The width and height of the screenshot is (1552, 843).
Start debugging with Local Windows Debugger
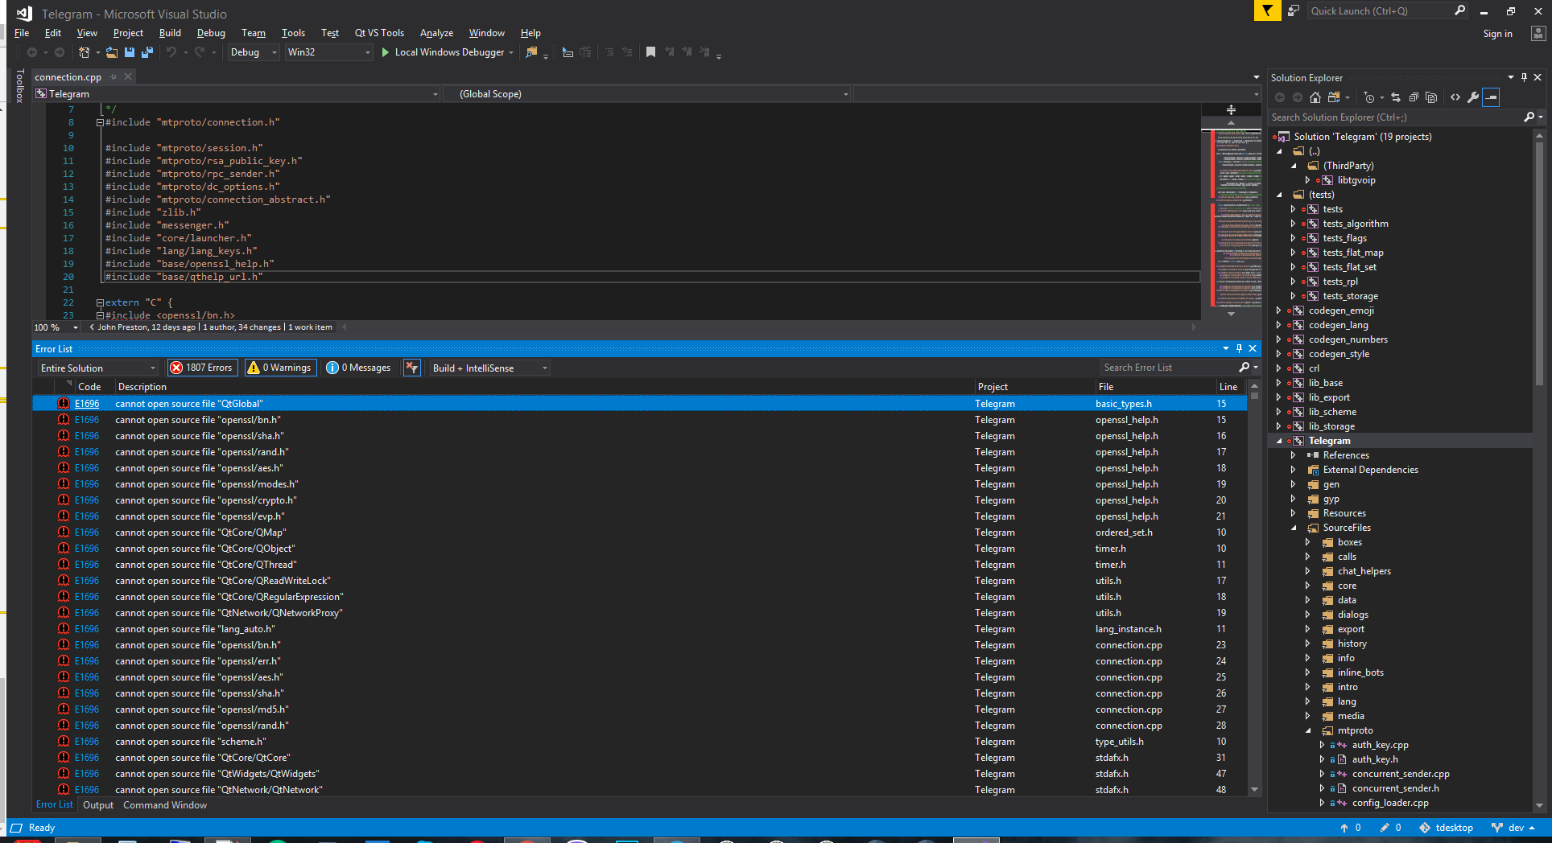click(448, 52)
